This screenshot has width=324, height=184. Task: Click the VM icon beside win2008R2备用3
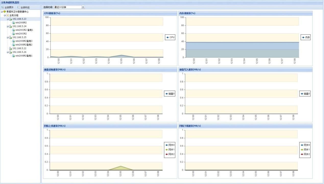pyautogui.click(x=13, y=41)
